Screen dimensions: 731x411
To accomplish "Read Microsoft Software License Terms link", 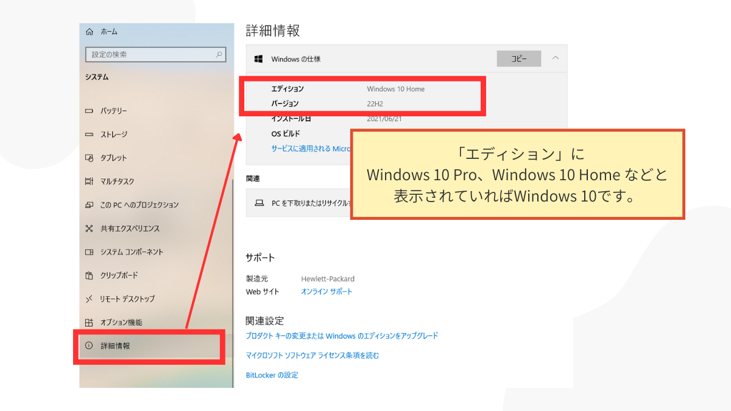I will [312, 356].
